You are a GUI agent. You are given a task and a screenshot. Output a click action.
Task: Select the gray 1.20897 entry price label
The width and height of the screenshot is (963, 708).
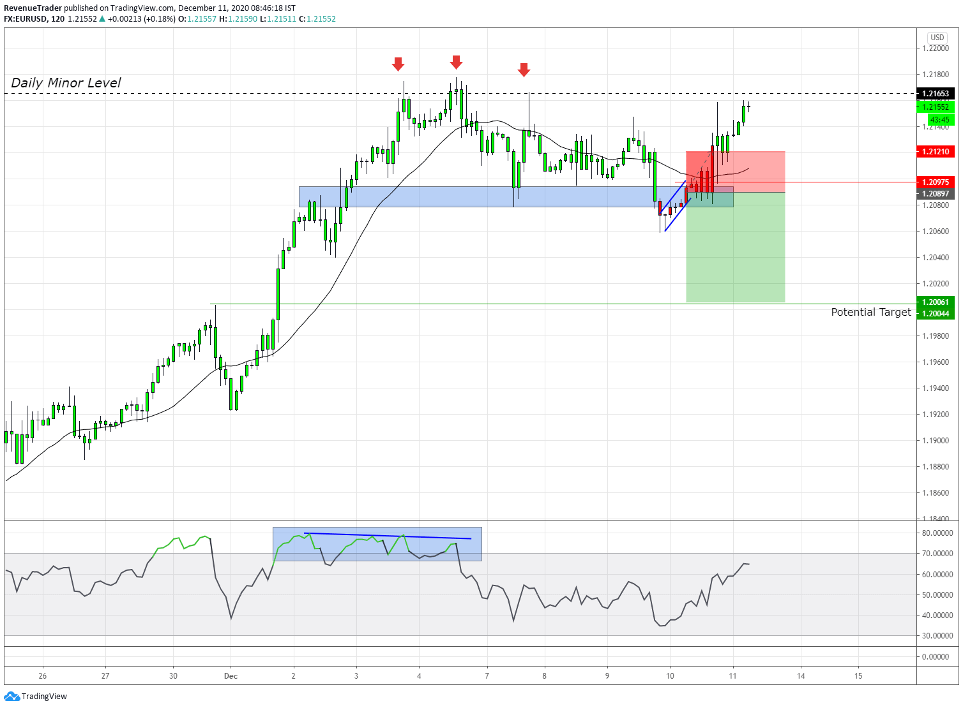point(936,194)
